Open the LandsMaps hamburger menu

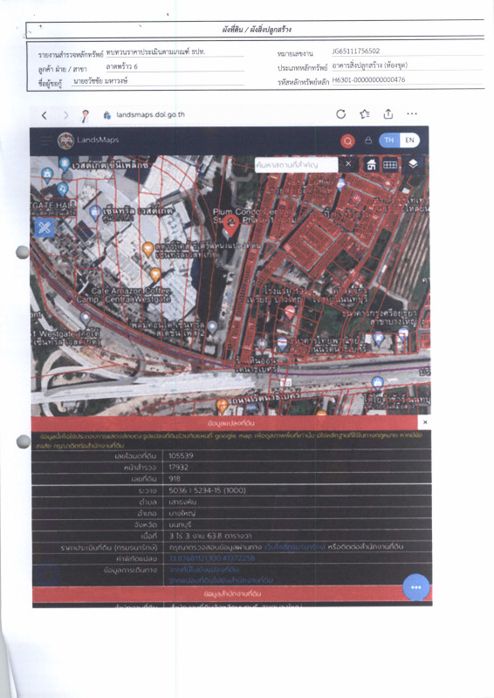tap(46, 140)
